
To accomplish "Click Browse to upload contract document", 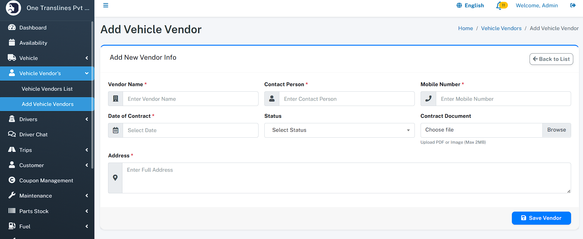I will tap(556, 130).
